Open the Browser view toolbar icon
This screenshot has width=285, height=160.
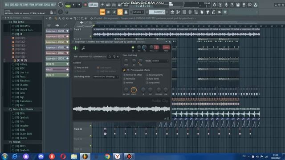pos(196,12)
